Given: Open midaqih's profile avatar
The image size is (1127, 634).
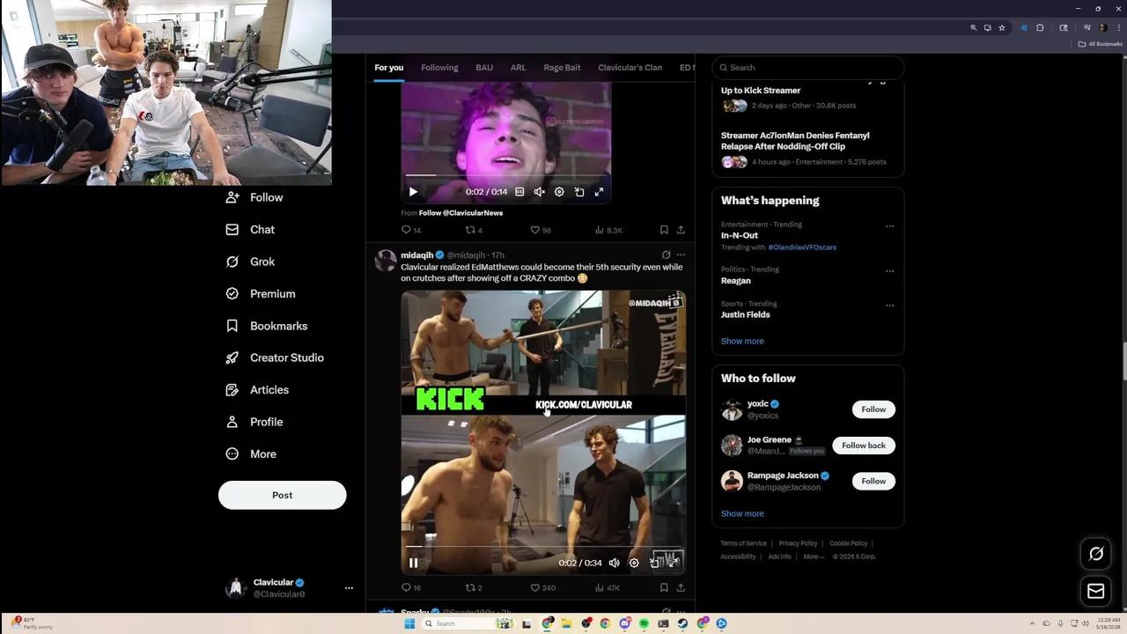Looking at the screenshot, I should point(386,261).
